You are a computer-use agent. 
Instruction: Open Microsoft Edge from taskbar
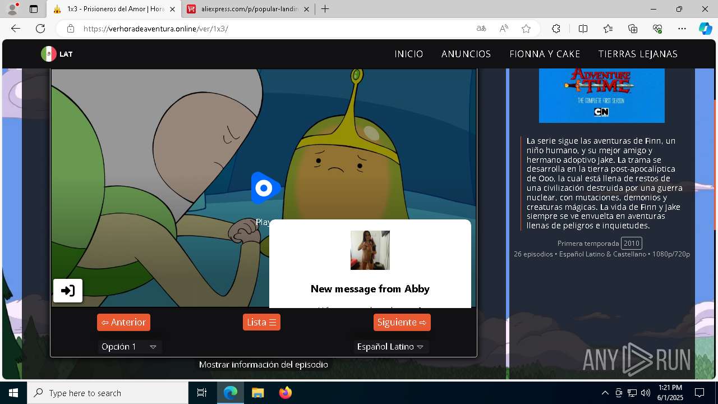[x=231, y=393]
